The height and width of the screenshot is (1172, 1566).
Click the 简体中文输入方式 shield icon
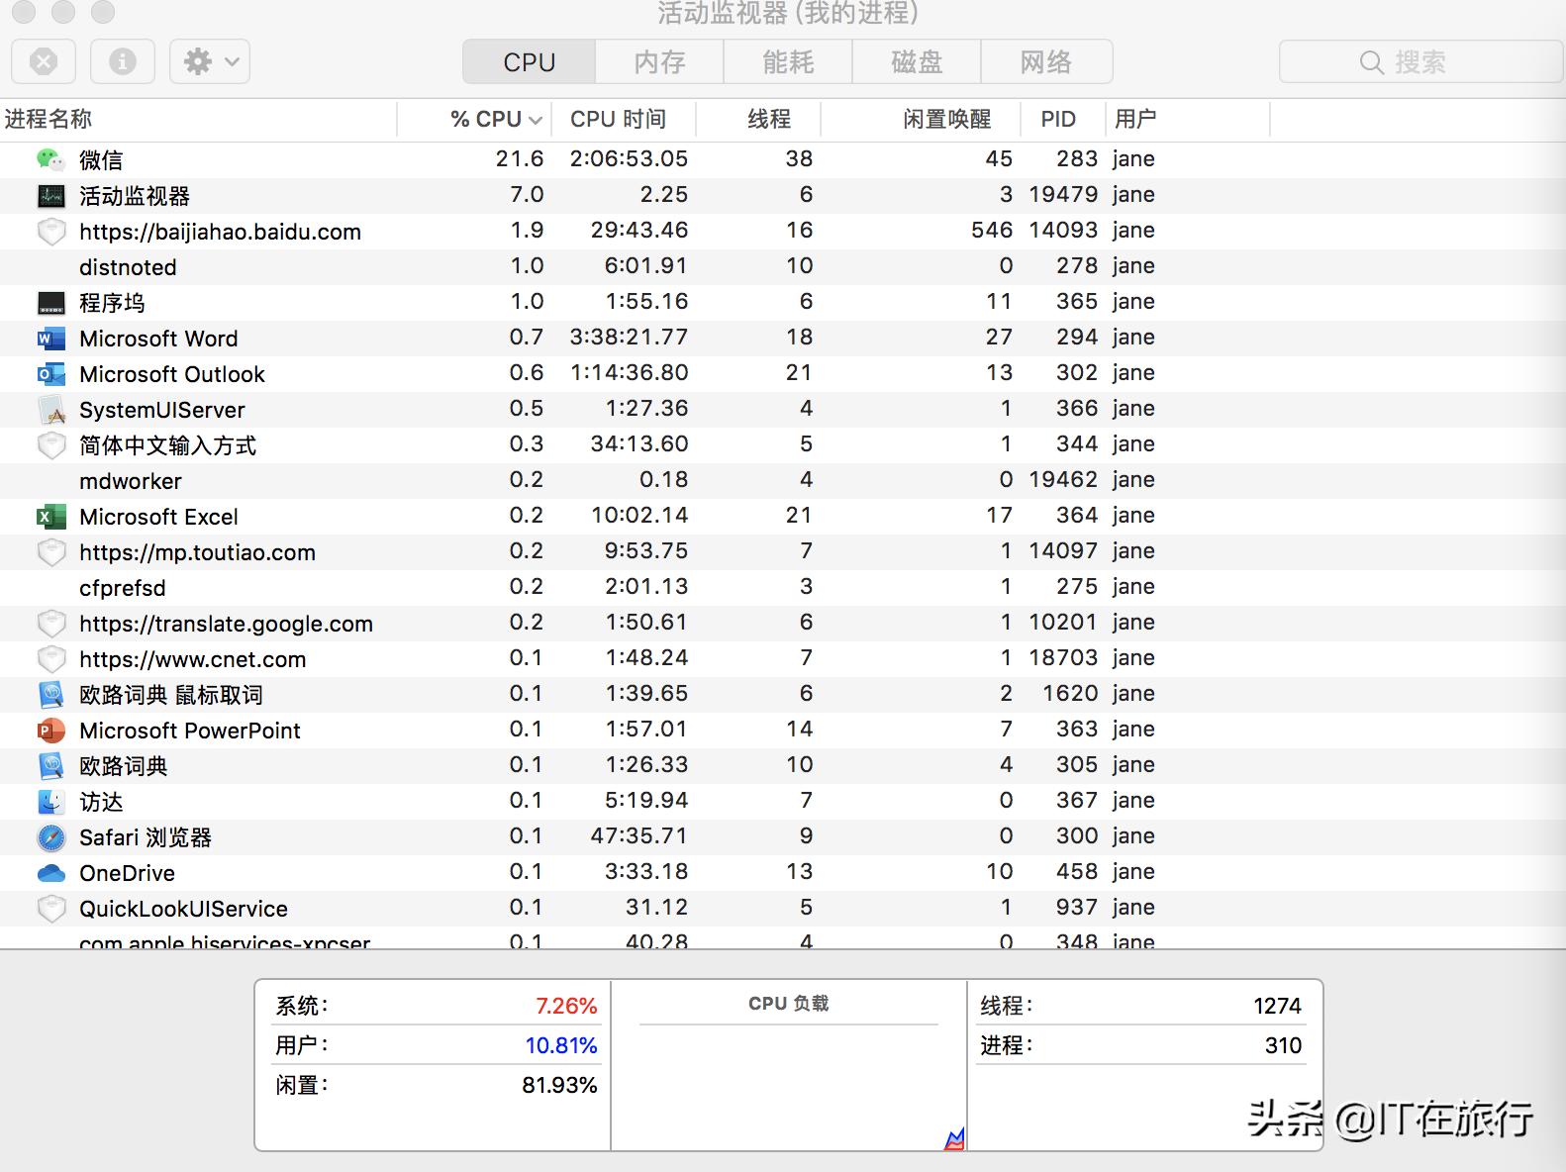point(50,445)
